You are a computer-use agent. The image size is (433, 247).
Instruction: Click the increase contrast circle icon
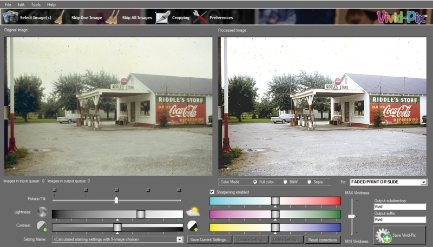pyautogui.click(x=193, y=226)
